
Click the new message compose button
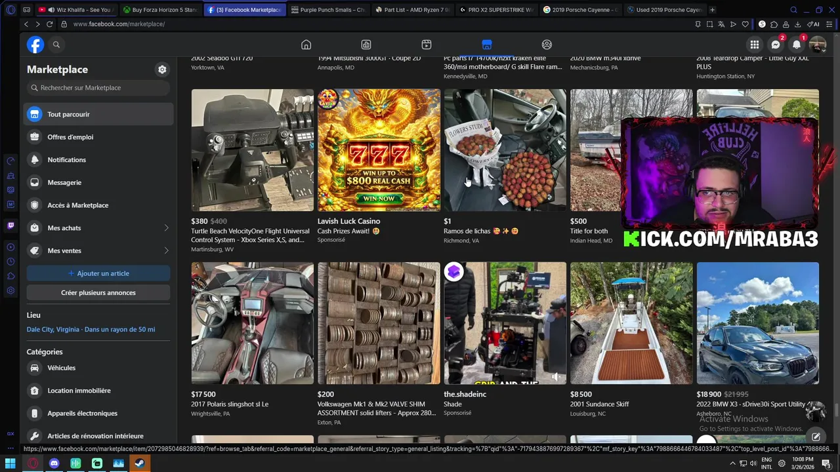pyautogui.click(x=815, y=437)
